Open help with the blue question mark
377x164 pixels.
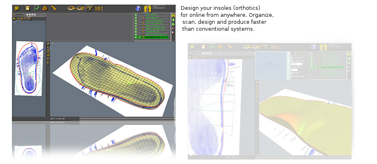coord(138,8)
